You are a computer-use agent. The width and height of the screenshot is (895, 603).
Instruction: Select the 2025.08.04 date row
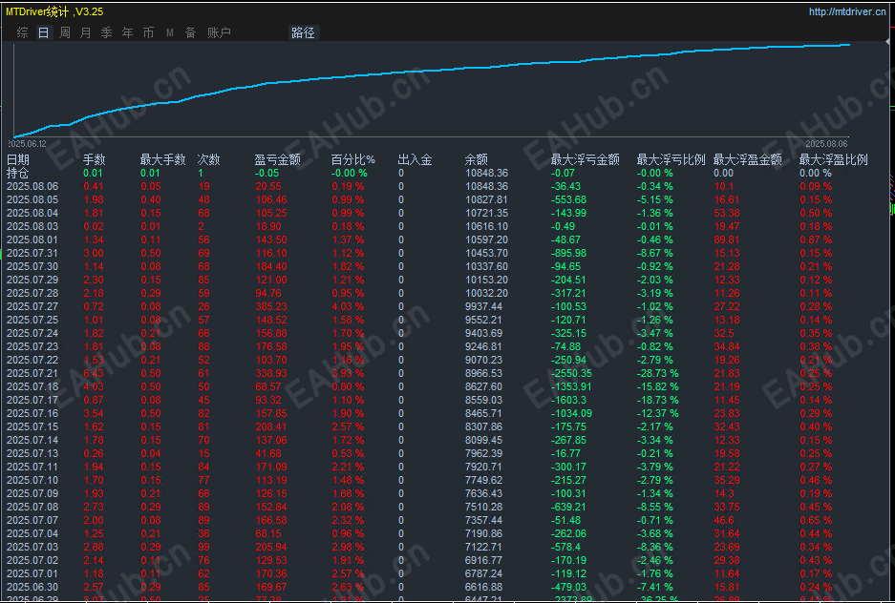[32, 213]
